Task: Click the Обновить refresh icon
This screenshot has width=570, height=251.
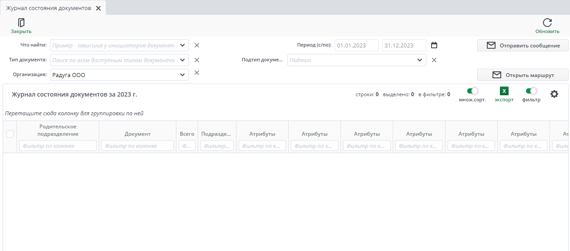Action: pos(547,23)
